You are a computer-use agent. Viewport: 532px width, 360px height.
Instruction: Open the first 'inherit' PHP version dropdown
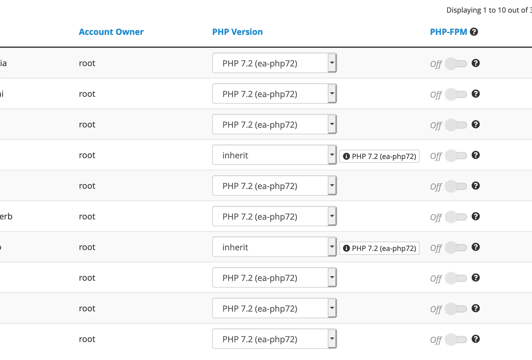(274, 155)
